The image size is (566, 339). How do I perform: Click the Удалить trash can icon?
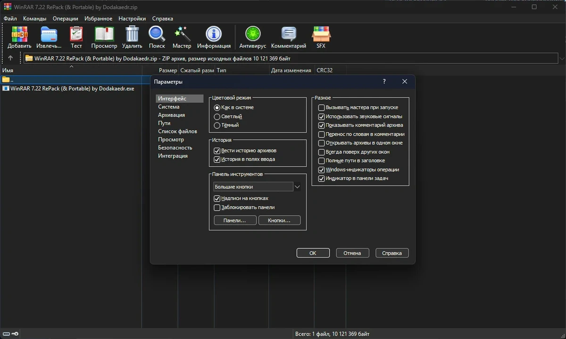click(x=132, y=37)
